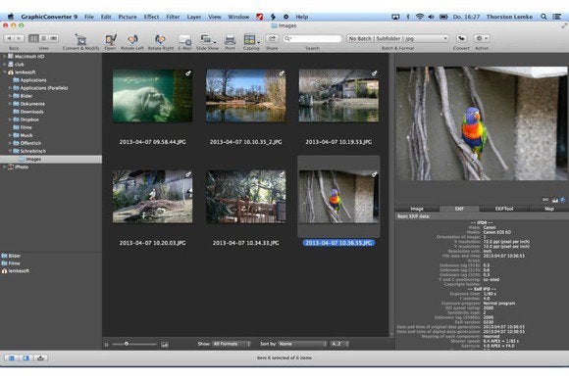569x380 pixels.
Task: Click the larger thumbnails icon by the slider
Action: pos(165,345)
